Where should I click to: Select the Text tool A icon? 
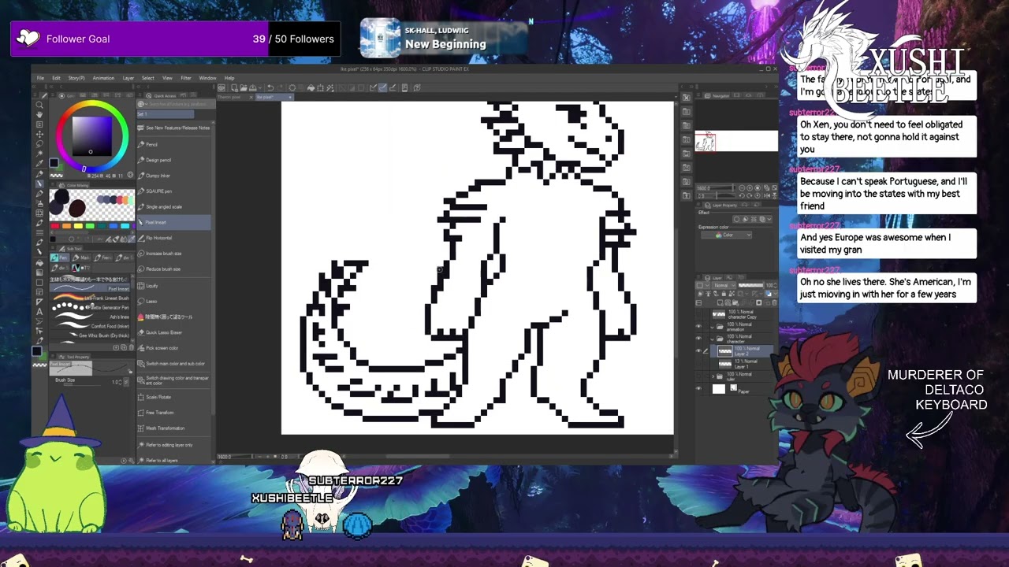point(39,312)
